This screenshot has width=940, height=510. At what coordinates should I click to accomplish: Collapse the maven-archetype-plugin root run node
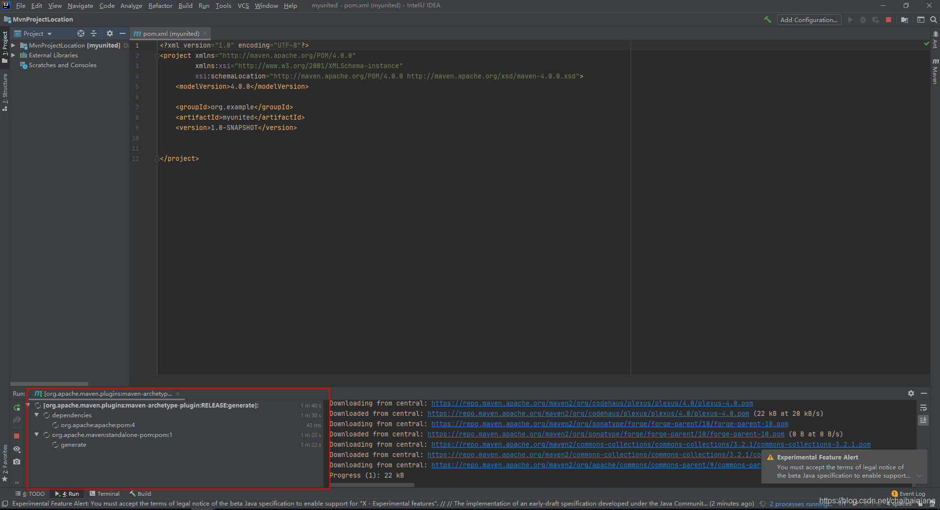tap(28, 405)
